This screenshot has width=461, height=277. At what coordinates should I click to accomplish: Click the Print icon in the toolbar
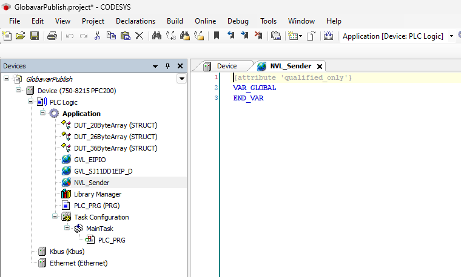coord(52,36)
